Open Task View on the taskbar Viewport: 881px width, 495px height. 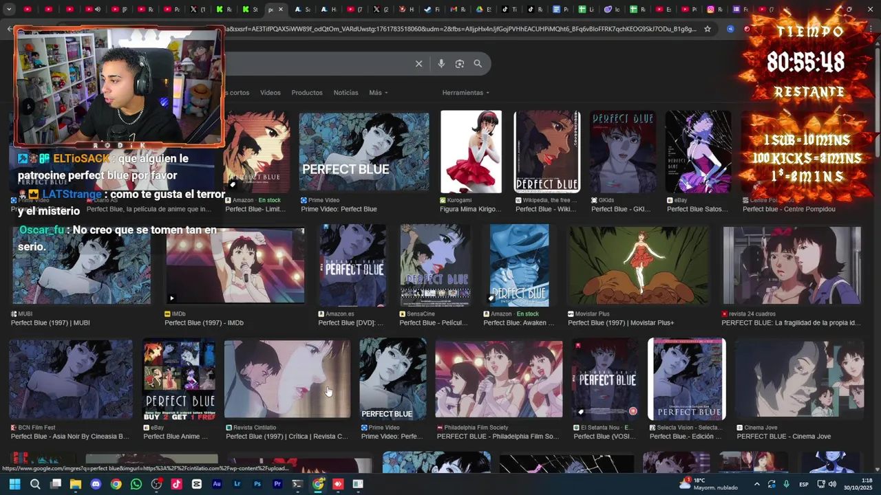coord(56,484)
